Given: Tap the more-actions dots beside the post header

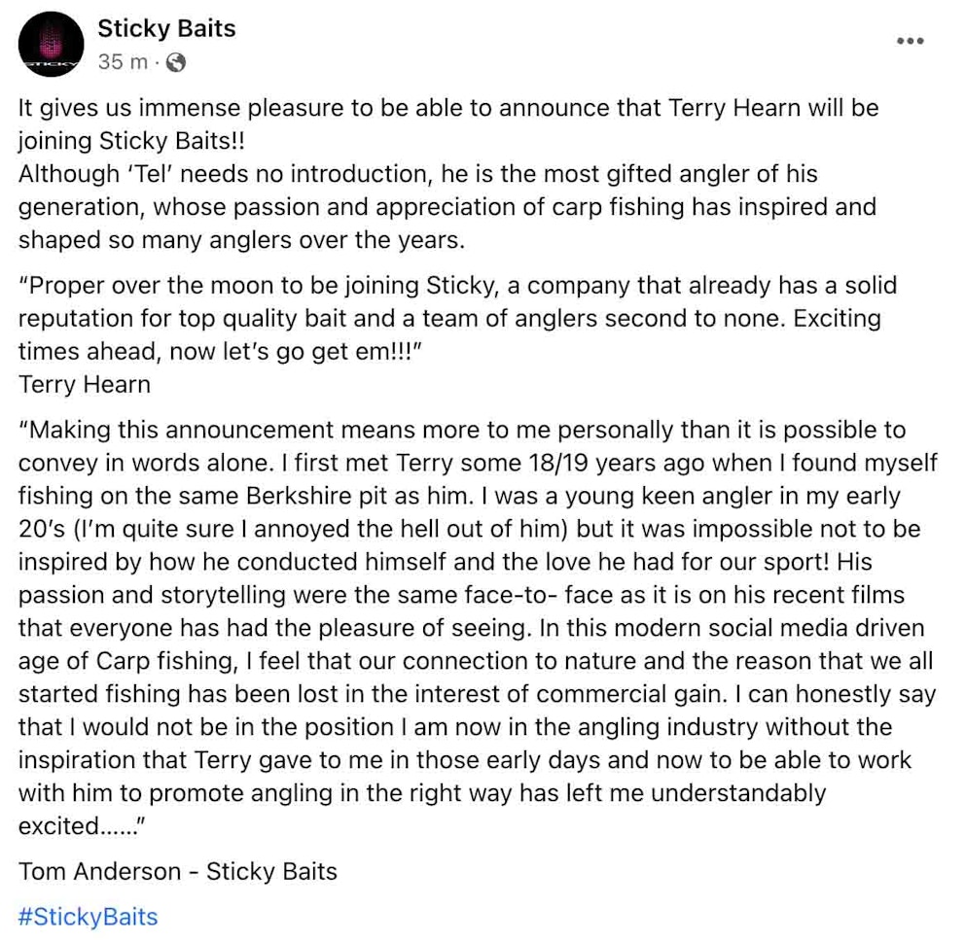Looking at the screenshot, I should click(x=911, y=40).
